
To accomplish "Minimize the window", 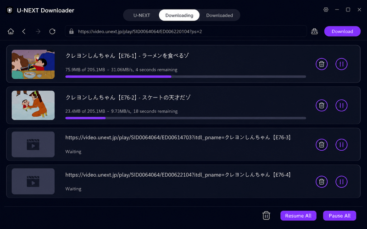I will pos(337,10).
